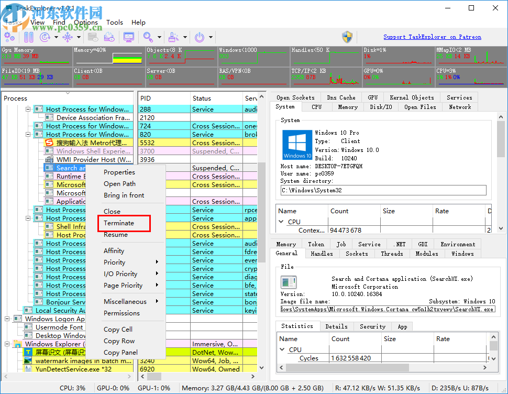This screenshot has height=394, width=508.
Task: Click the magnifier find icon
Action: coord(148,37)
